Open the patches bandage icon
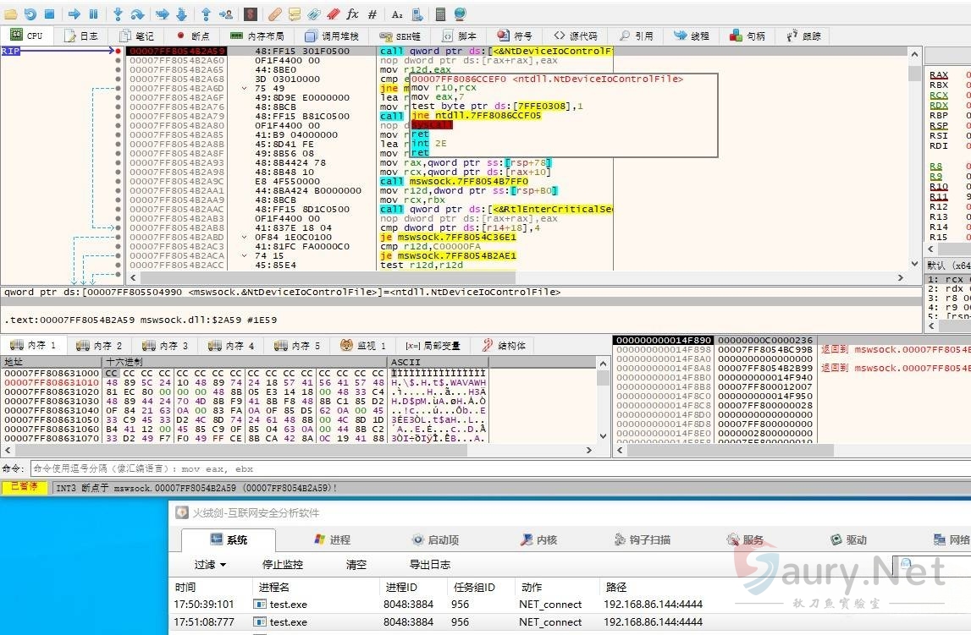Screen dimensions: 971x635 (274, 14)
